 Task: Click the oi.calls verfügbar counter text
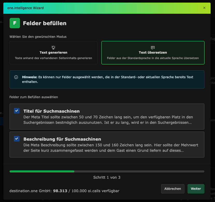[64, 191]
